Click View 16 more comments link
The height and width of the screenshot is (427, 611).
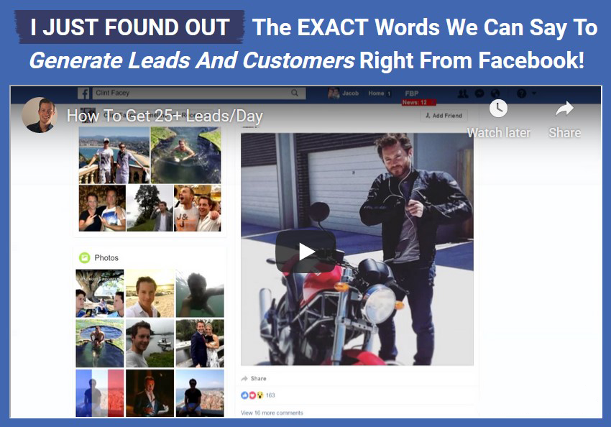[x=272, y=413]
